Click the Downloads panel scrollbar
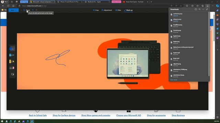The width and height of the screenshot is (220, 123). 209,44
